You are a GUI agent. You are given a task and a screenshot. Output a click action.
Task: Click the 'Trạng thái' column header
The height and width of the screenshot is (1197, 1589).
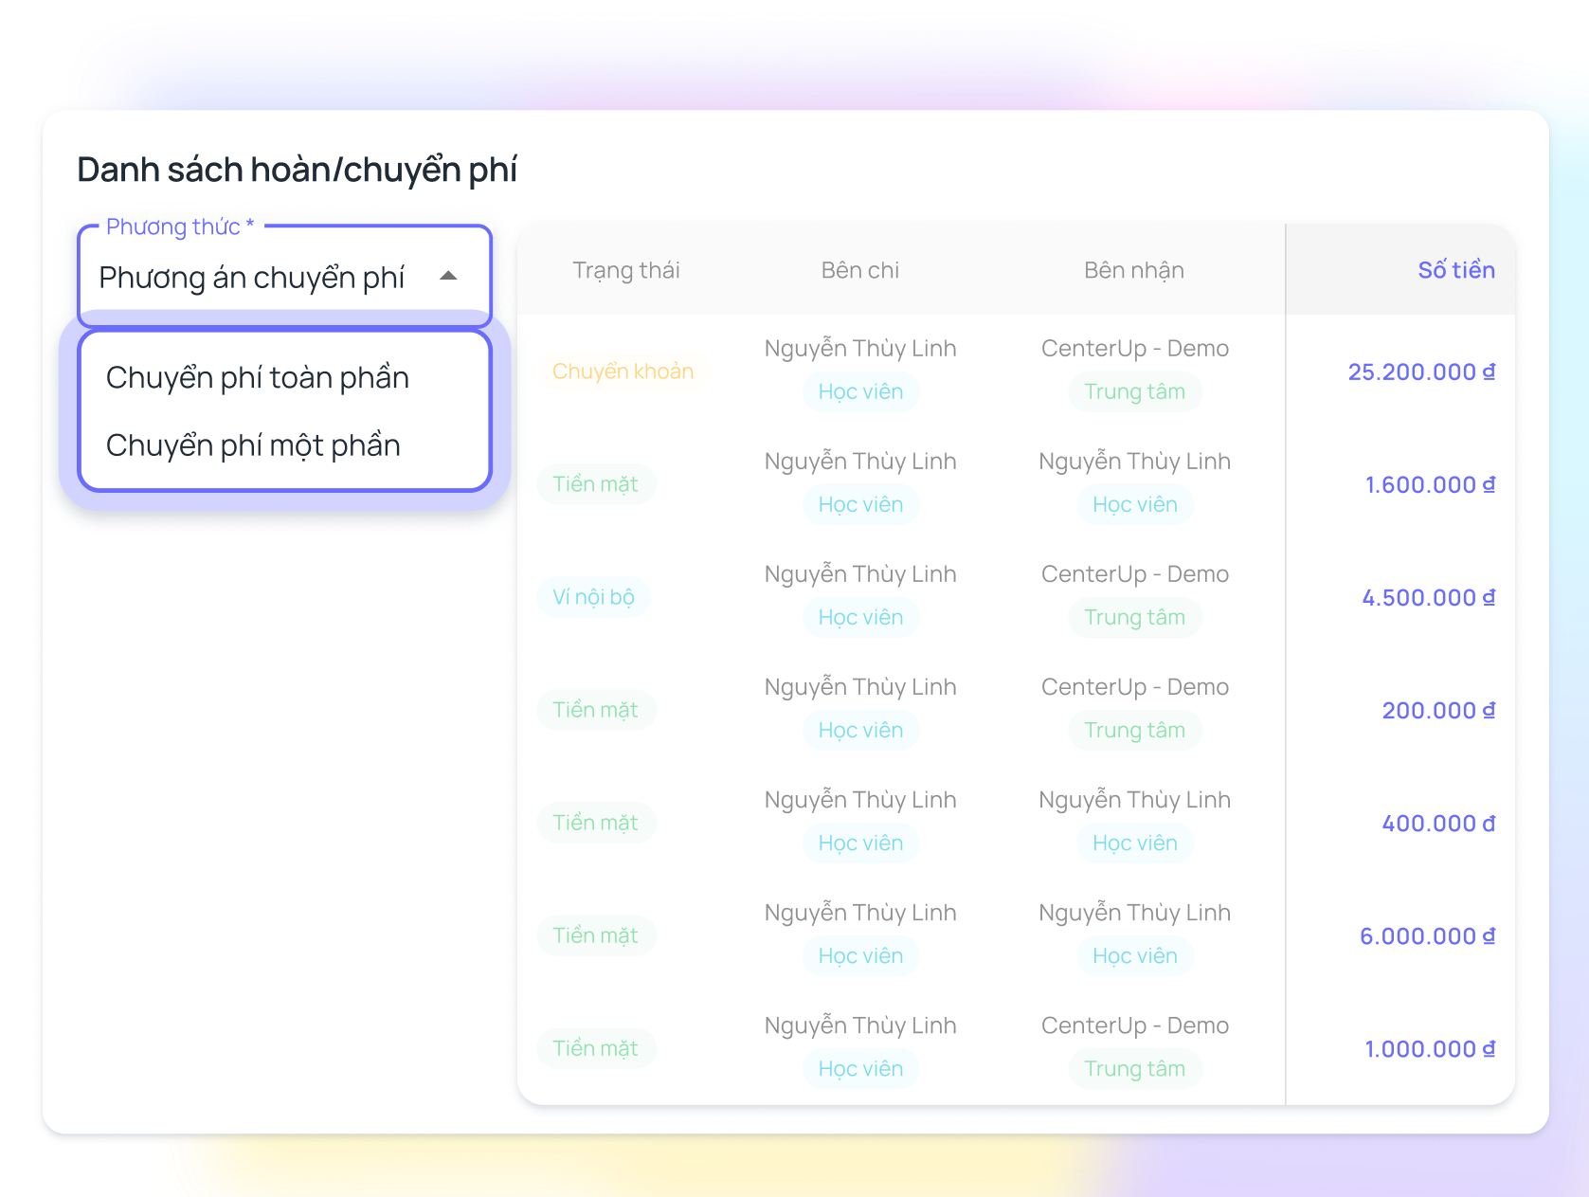(x=625, y=270)
